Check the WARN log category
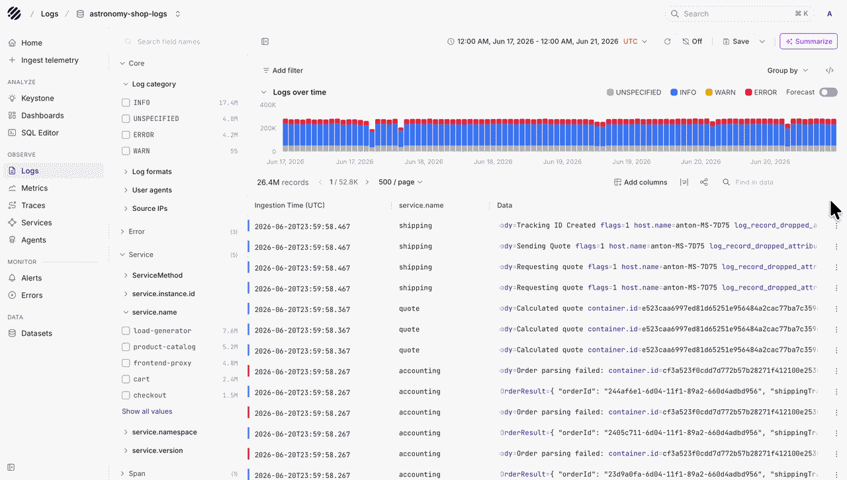Viewport: 847px width, 480px height. coord(126,151)
